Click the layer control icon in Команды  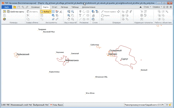pos(4,15)
